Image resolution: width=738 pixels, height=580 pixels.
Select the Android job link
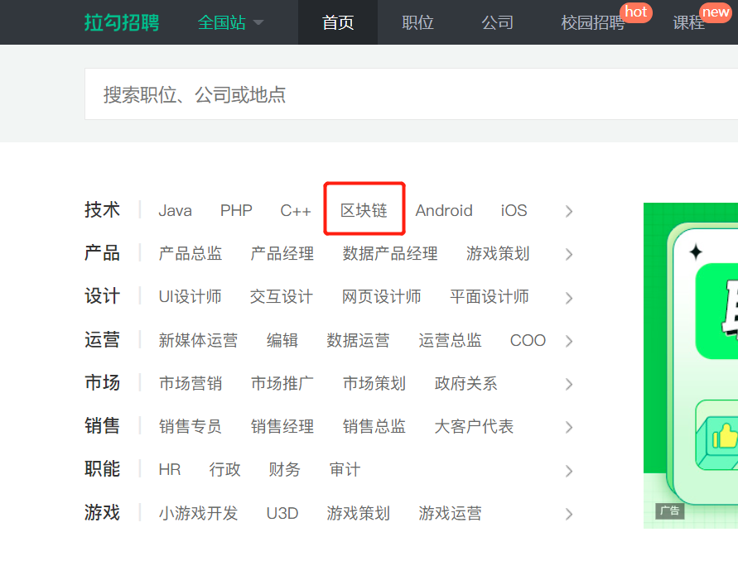pyautogui.click(x=444, y=210)
